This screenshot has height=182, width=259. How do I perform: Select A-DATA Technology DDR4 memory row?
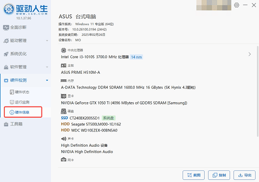pos(128,88)
